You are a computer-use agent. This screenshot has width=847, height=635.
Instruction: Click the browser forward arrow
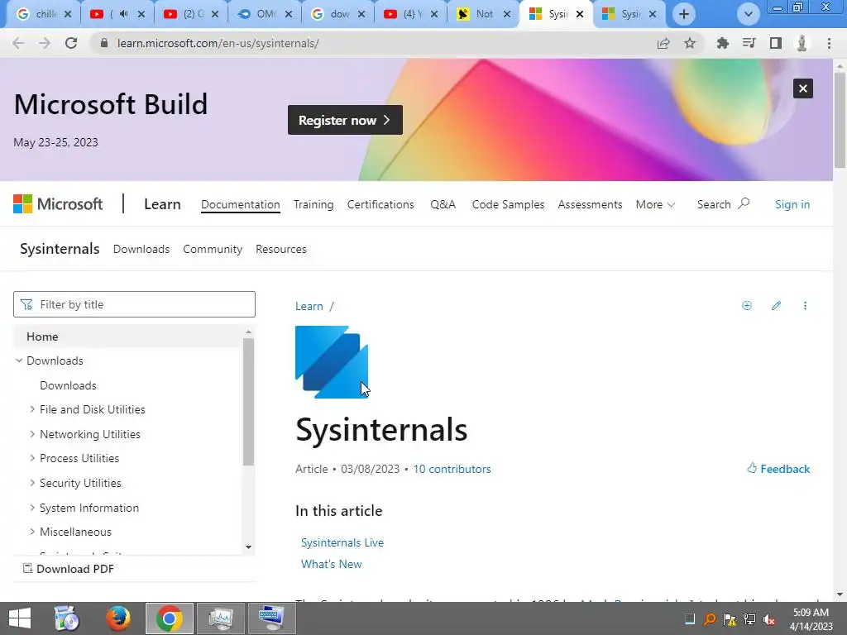click(x=45, y=43)
